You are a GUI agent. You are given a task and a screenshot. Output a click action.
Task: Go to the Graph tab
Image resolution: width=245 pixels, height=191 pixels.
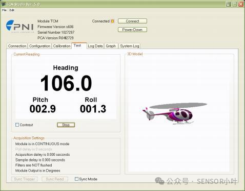tap(111, 46)
